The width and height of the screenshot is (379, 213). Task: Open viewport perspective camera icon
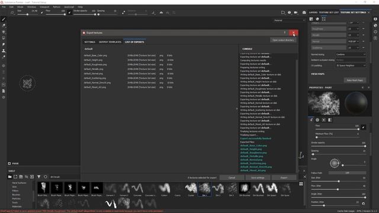click(283, 12)
